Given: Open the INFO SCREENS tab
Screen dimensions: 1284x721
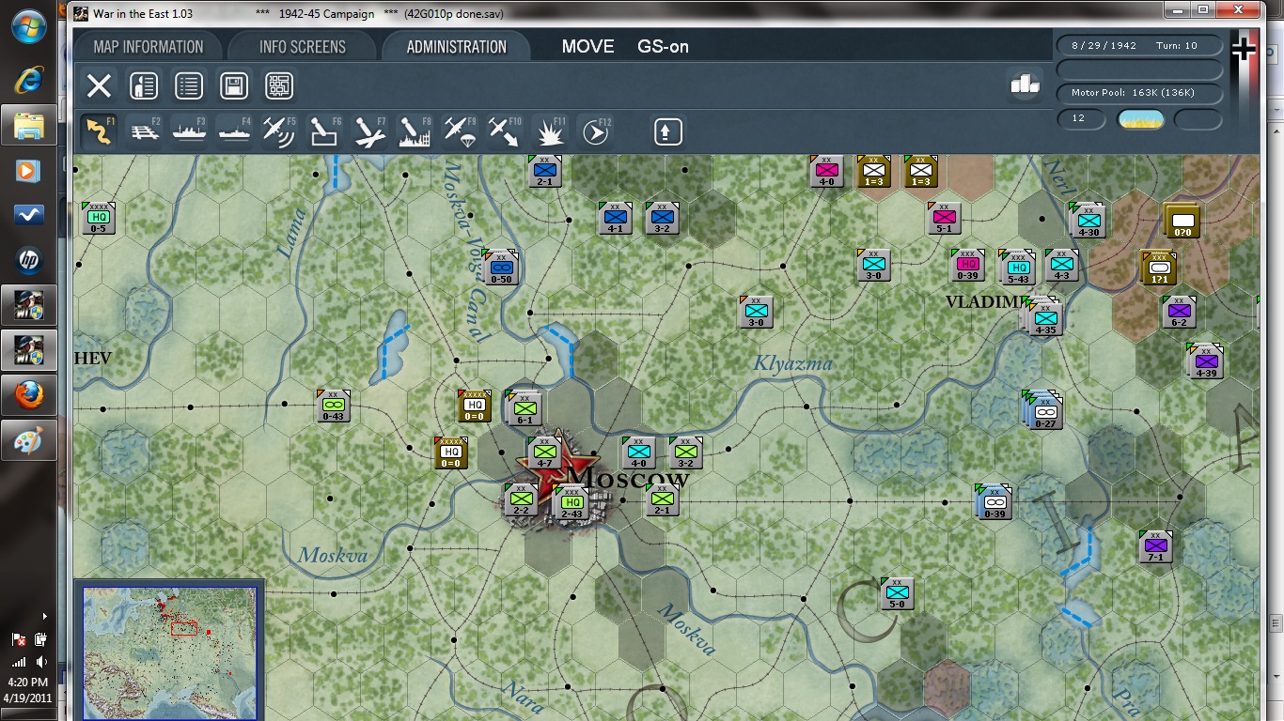Looking at the screenshot, I should pos(303,47).
